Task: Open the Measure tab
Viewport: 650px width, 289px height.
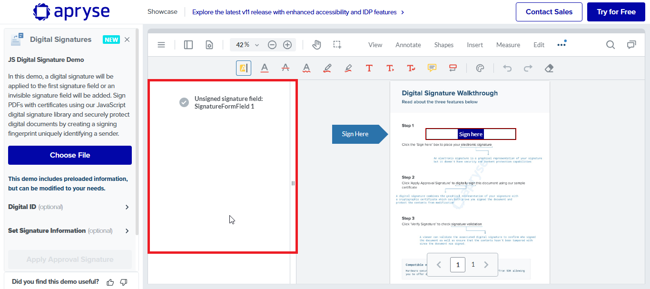Action: coord(508,45)
